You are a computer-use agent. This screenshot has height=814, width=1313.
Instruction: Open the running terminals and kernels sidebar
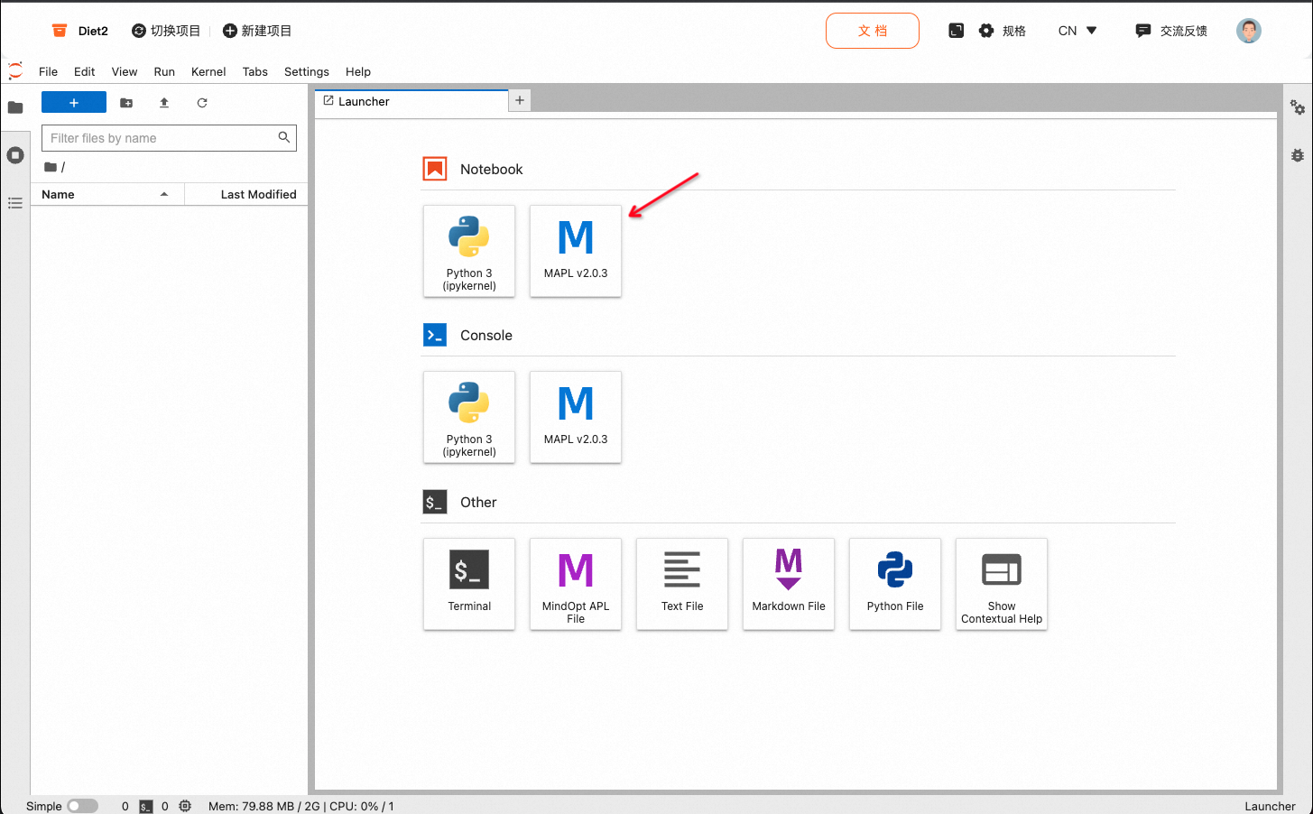click(15, 155)
